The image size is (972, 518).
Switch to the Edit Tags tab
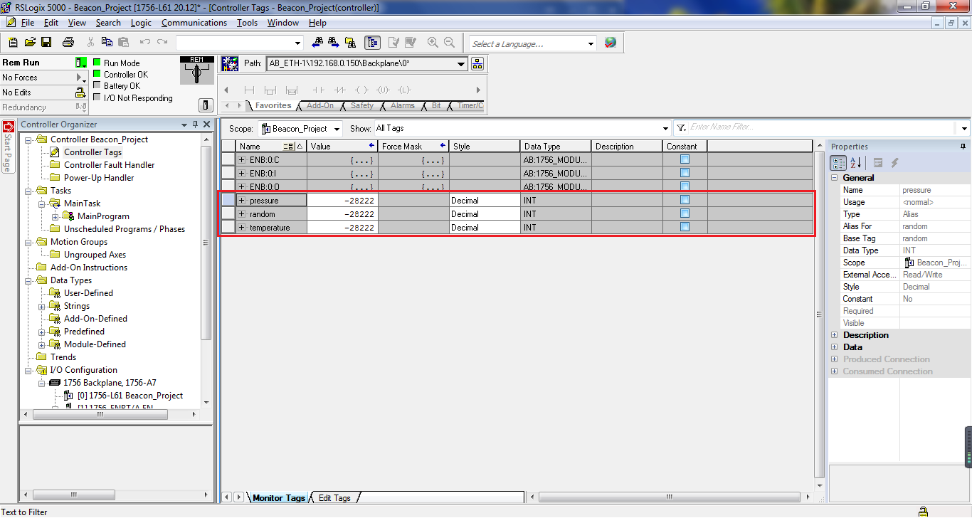(x=334, y=498)
